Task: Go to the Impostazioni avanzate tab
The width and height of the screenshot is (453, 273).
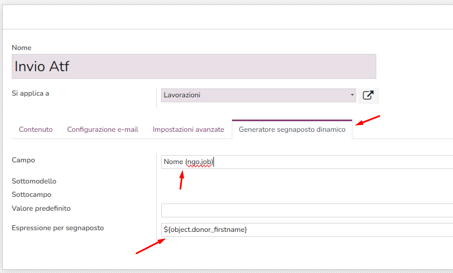Action: point(188,130)
